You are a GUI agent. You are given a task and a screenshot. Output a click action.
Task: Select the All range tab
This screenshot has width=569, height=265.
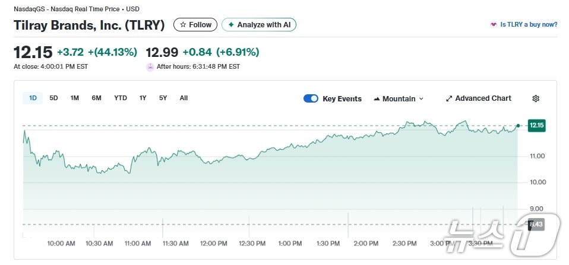coord(184,98)
